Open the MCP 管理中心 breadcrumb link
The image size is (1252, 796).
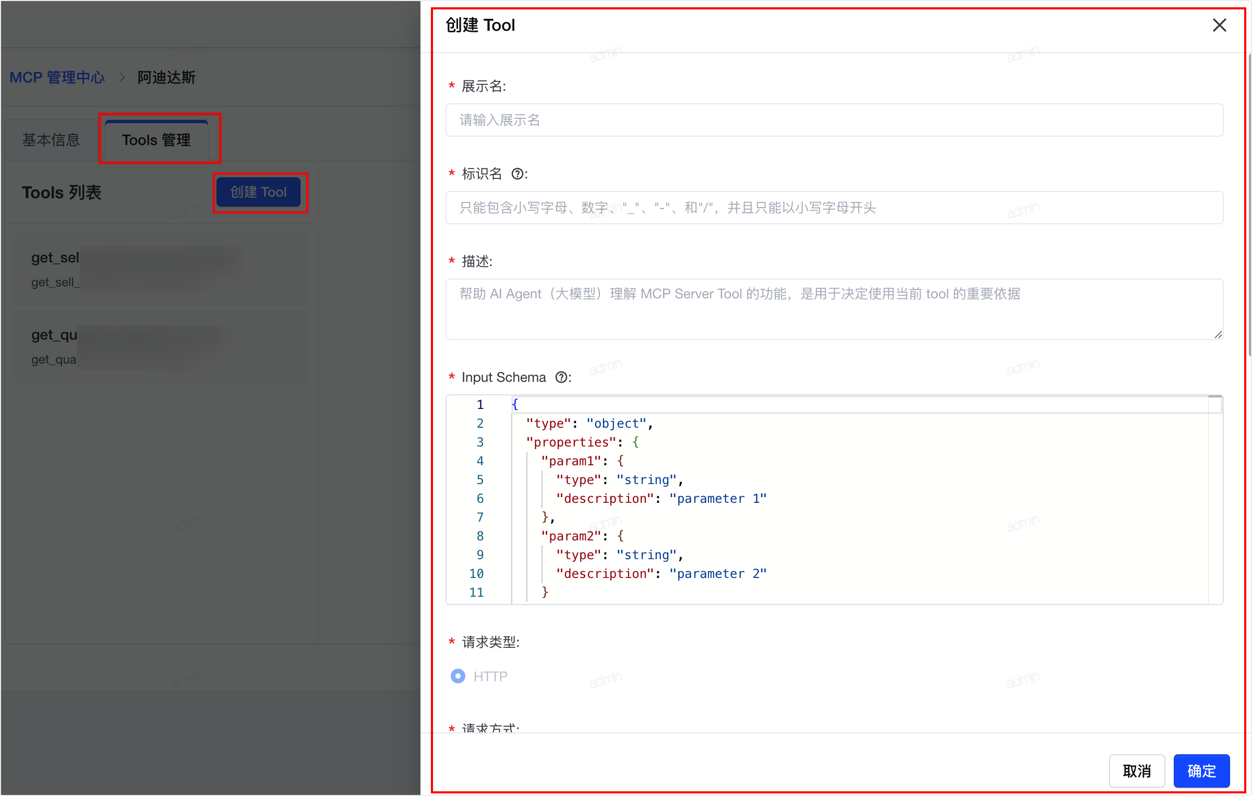[57, 77]
